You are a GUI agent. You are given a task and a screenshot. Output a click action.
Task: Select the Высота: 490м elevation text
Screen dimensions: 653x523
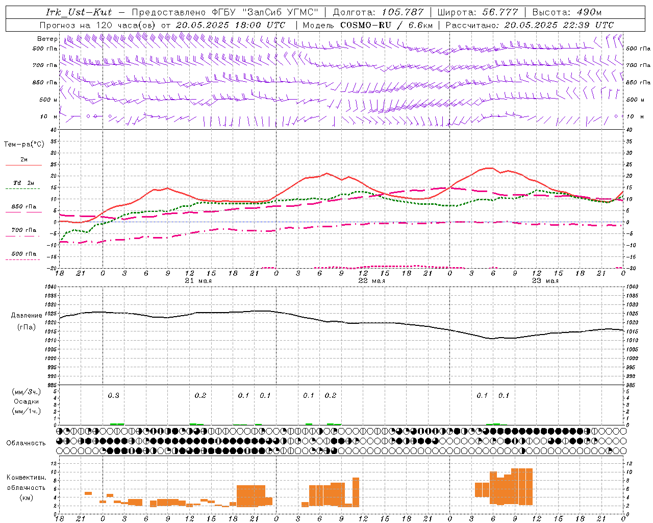pos(567,12)
